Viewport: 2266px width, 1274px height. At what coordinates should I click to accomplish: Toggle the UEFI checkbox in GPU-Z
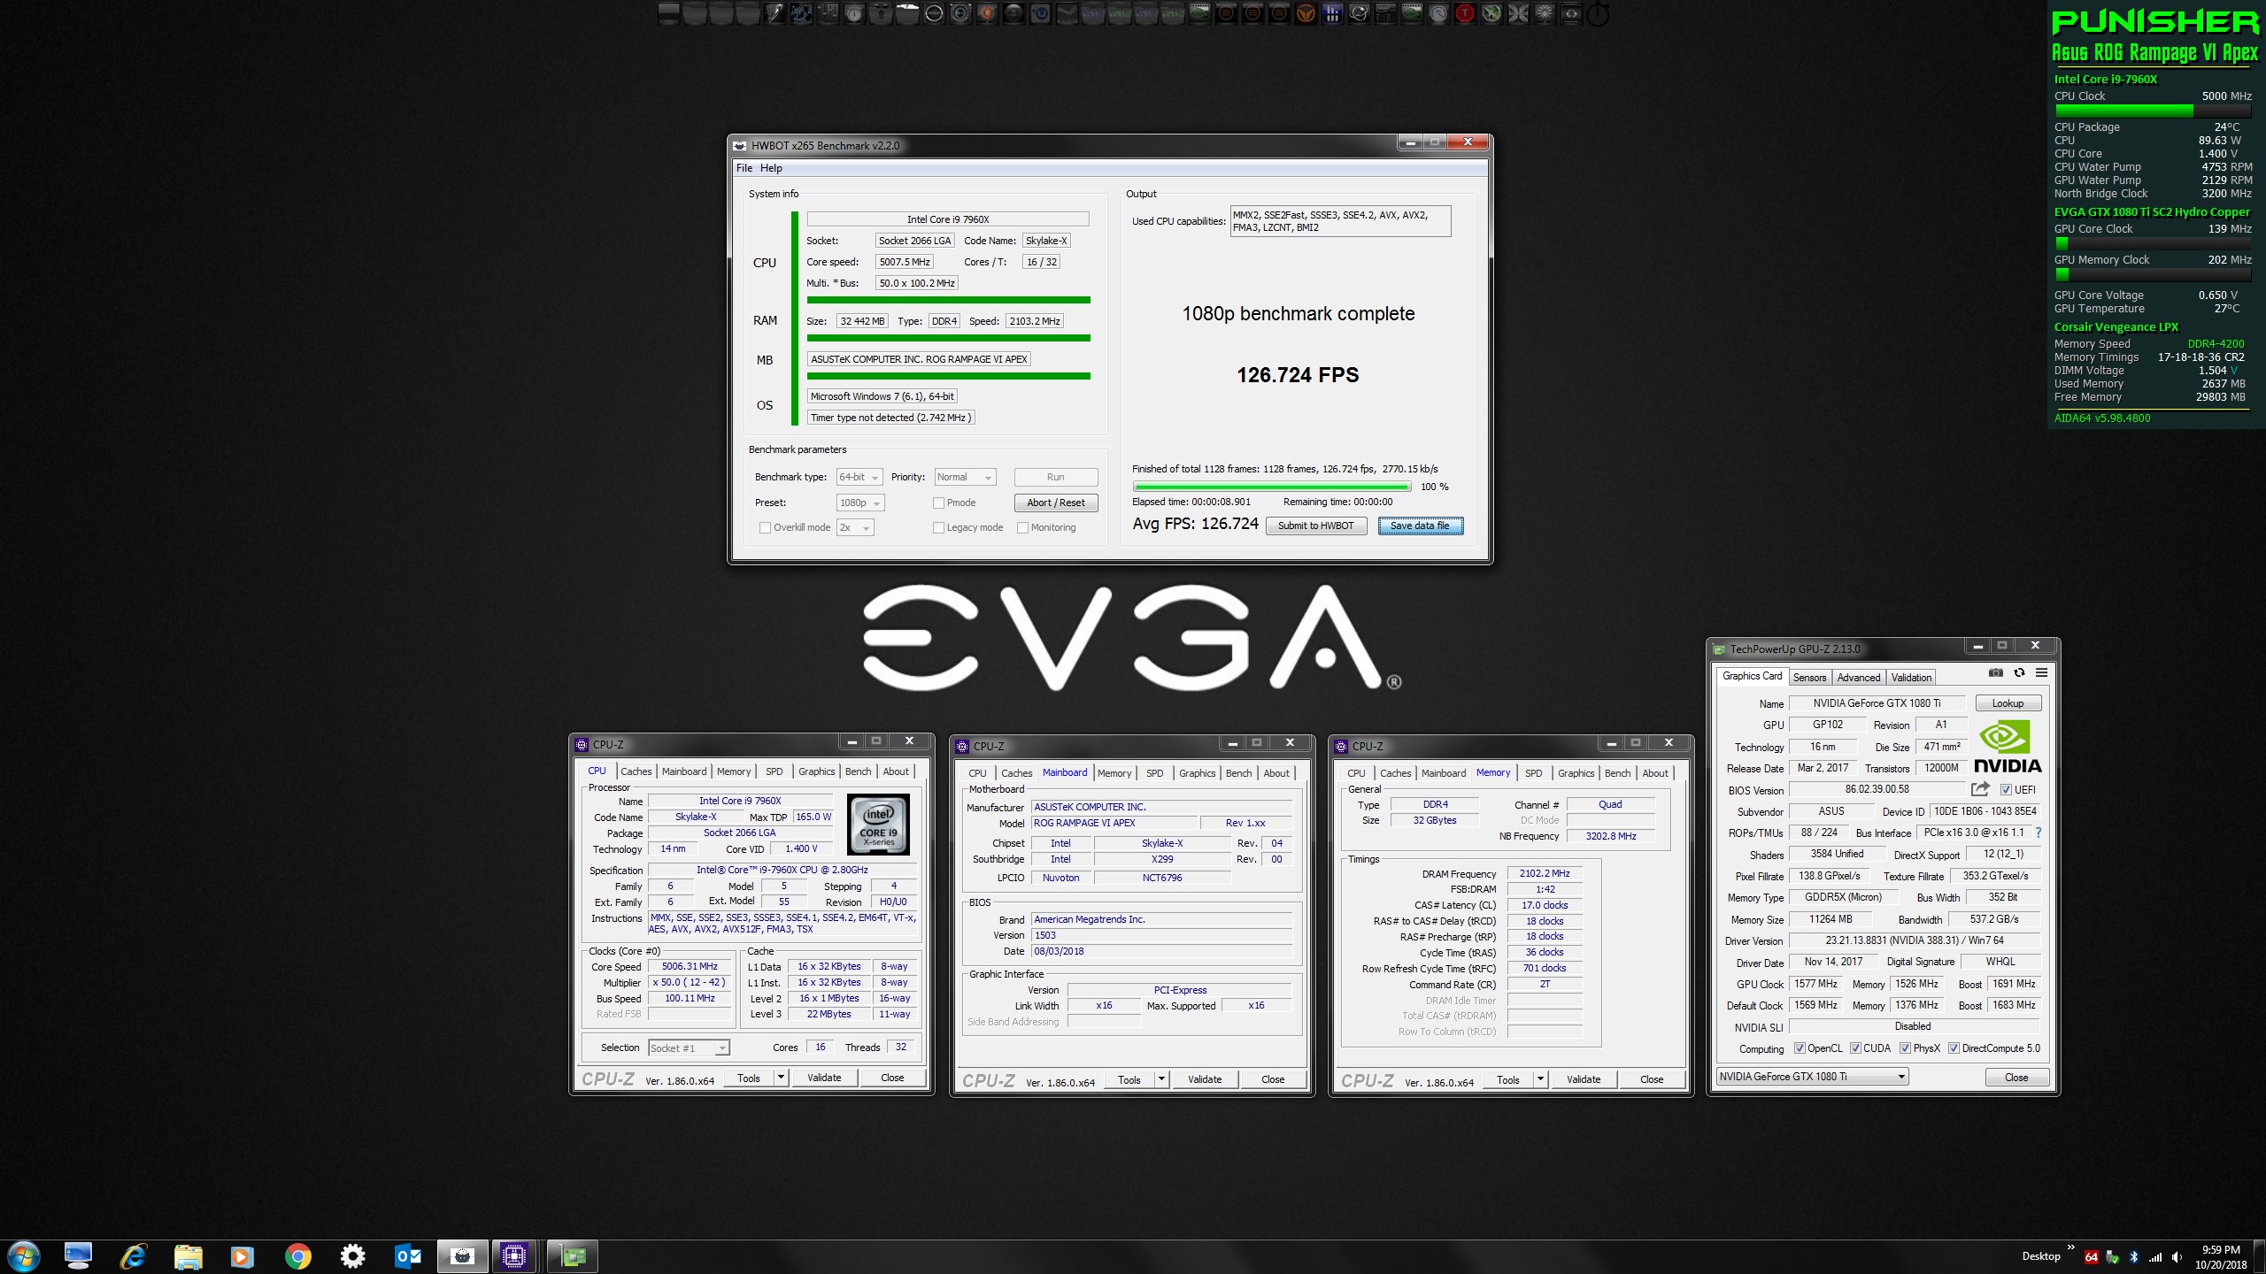pos(2006,789)
